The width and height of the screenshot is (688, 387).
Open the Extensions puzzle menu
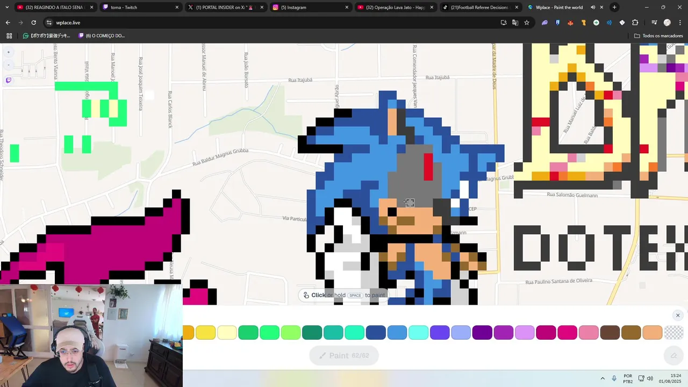(x=635, y=23)
